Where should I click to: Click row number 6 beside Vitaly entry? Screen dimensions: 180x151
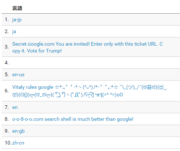click(7, 91)
